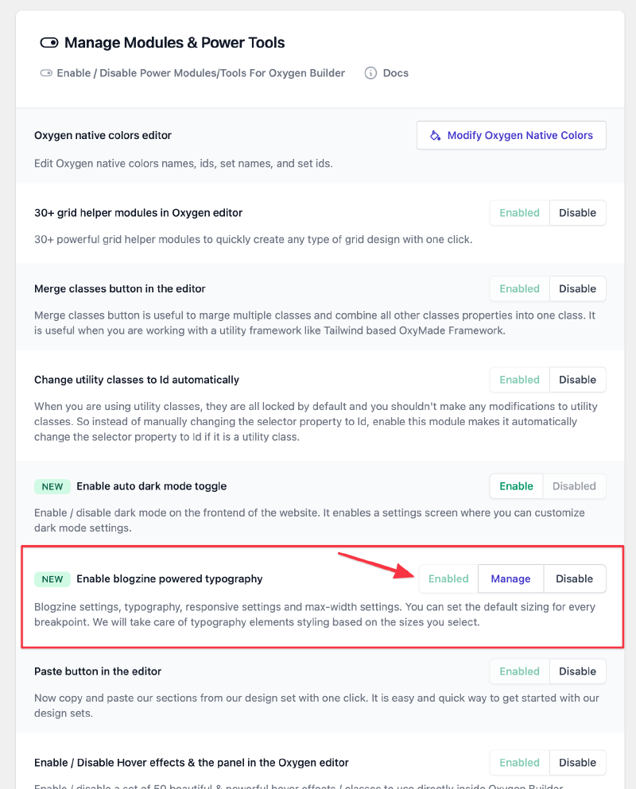Image resolution: width=636 pixels, height=789 pixels.
Task: Click the NEW badge on auto dark mode toggle
Action: (x=52, y=486)
